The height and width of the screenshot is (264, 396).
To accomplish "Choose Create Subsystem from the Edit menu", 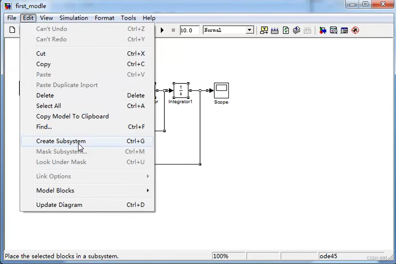I will pyautogui.click(x=61, y=141).
